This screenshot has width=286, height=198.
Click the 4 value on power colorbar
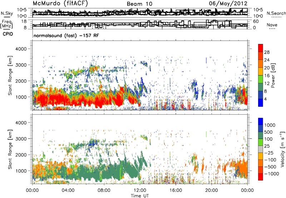266,99
